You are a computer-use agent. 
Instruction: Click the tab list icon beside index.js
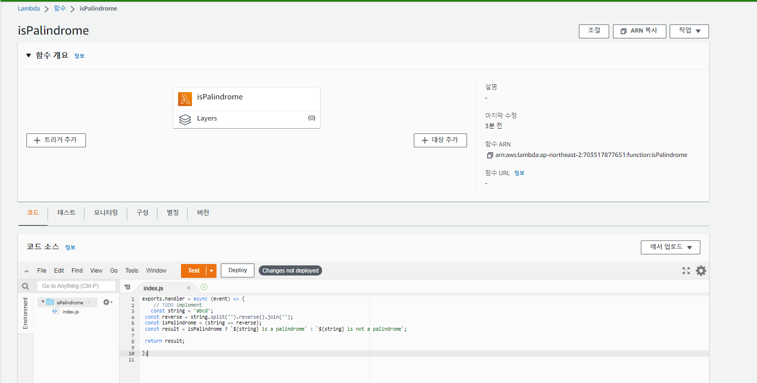127,287
